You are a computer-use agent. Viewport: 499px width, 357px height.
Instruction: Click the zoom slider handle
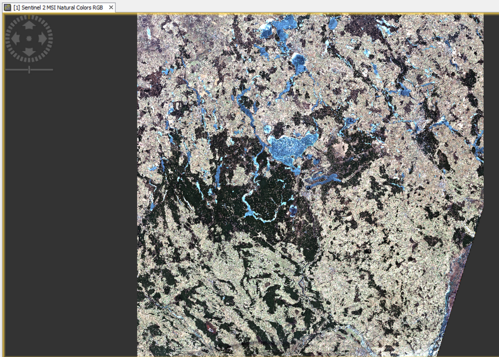tap(29, 70)
